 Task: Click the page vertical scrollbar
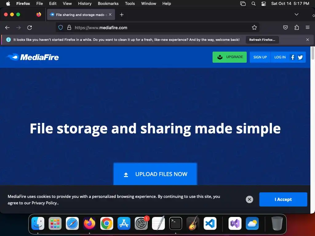[x=313, y=53]
